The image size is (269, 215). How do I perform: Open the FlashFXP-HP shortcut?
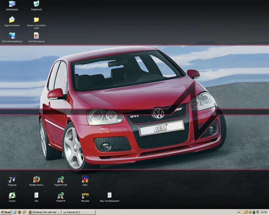coord(61,179)
